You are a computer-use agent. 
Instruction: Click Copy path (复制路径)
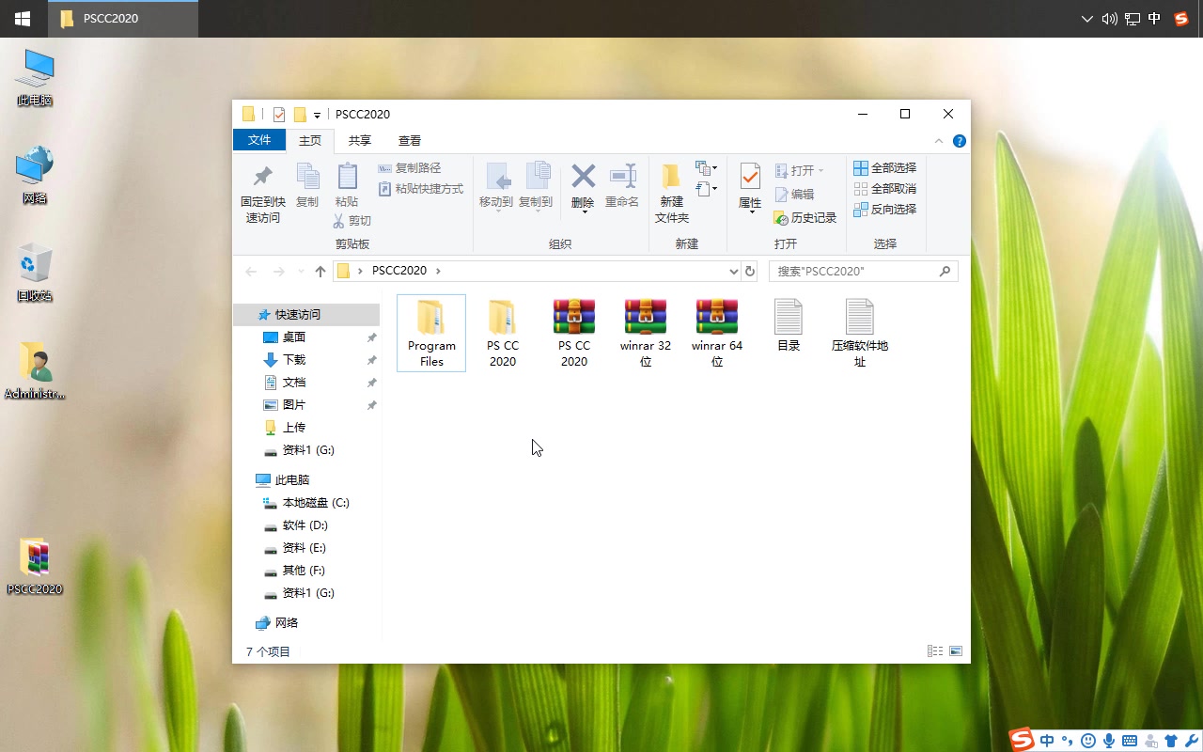point(410,168)
